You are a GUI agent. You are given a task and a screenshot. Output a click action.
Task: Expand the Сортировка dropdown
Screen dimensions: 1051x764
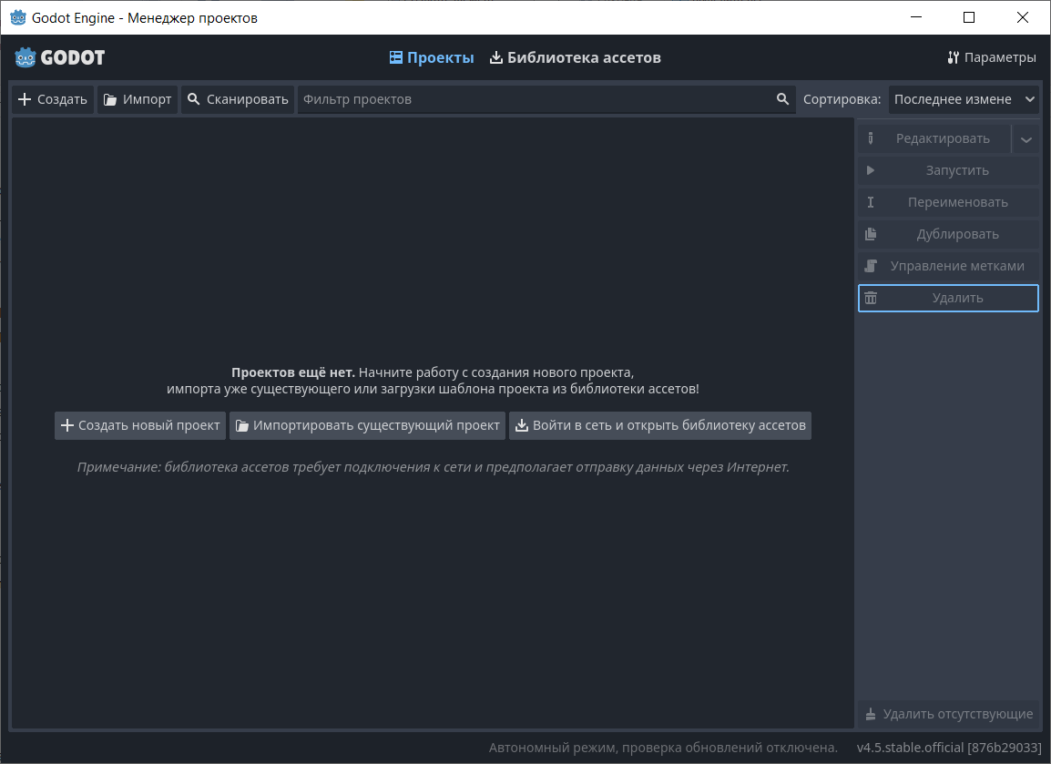click(964, 99)
